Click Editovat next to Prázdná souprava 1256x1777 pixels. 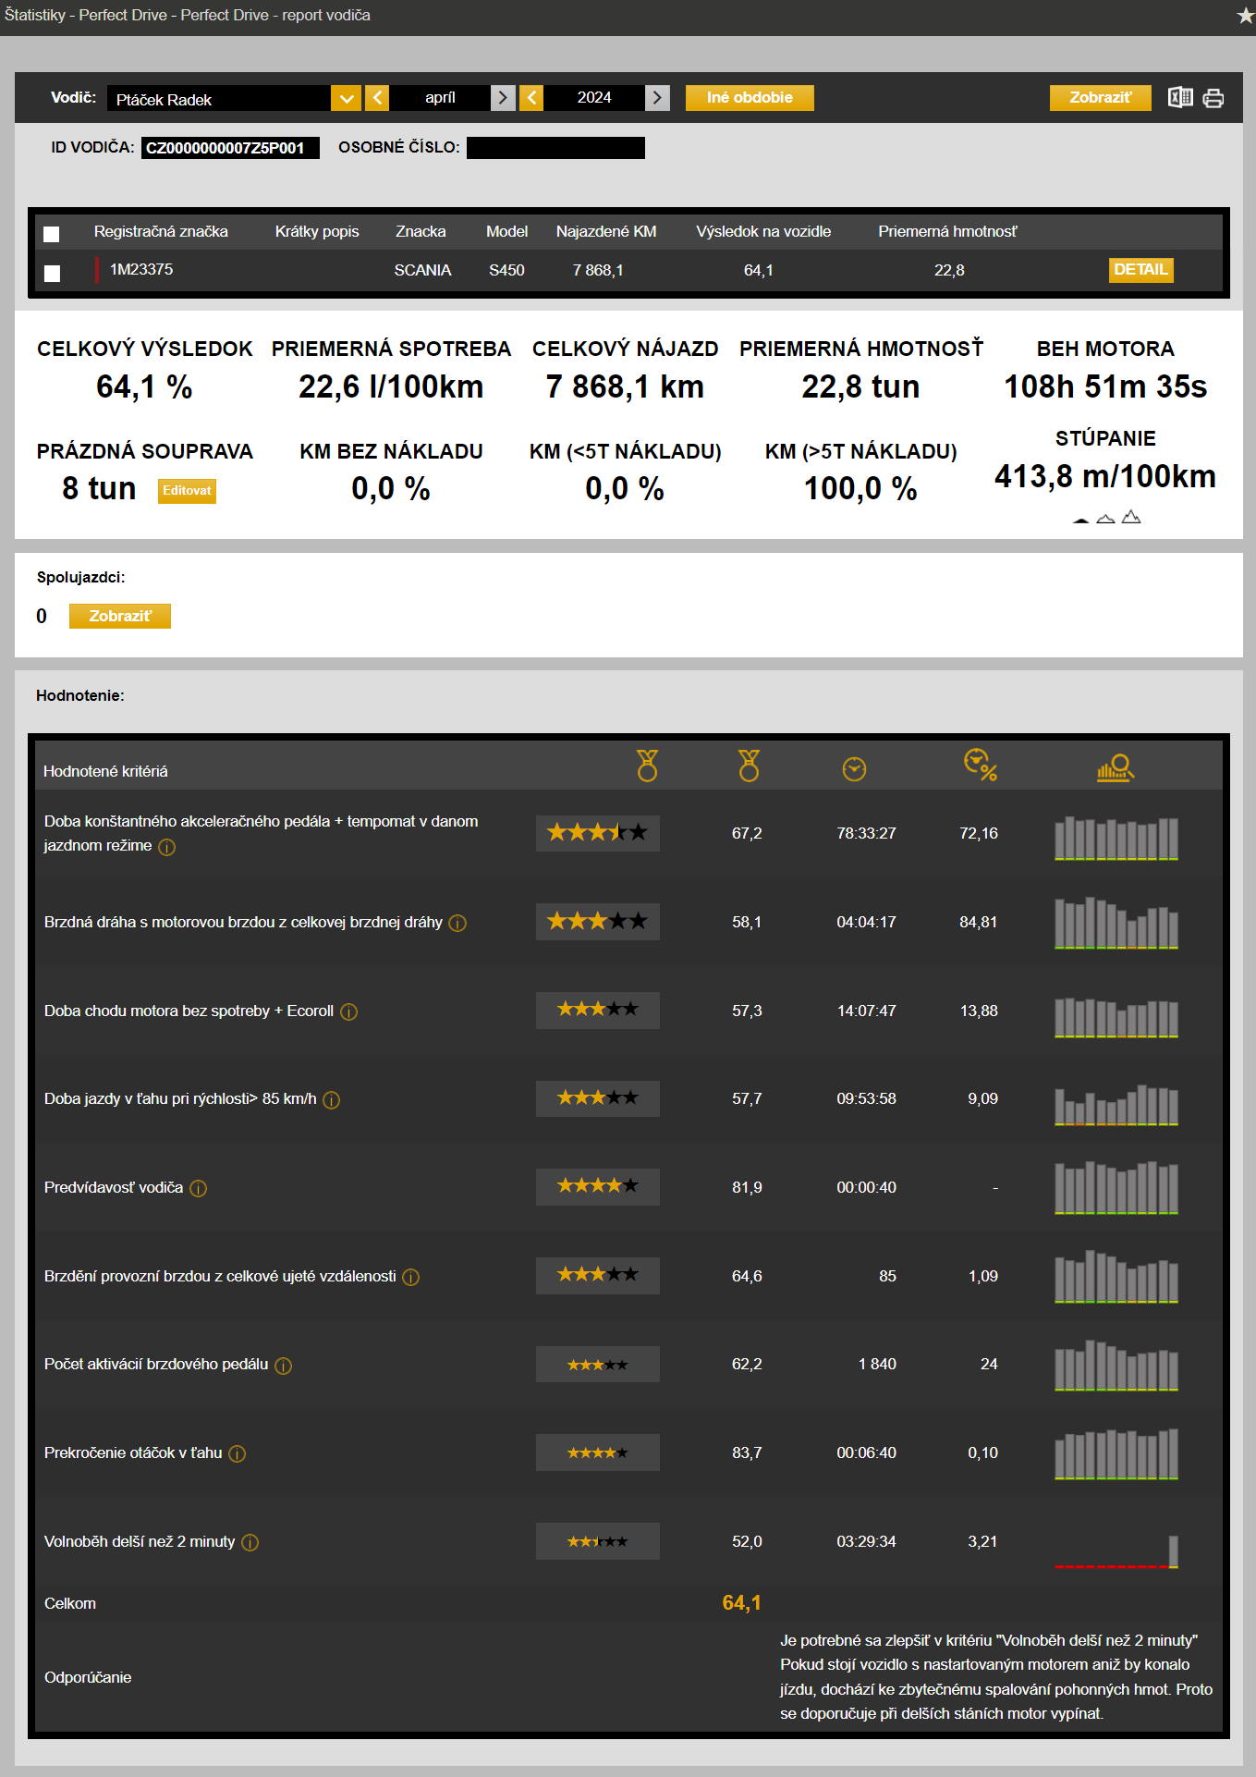(187, 491)
